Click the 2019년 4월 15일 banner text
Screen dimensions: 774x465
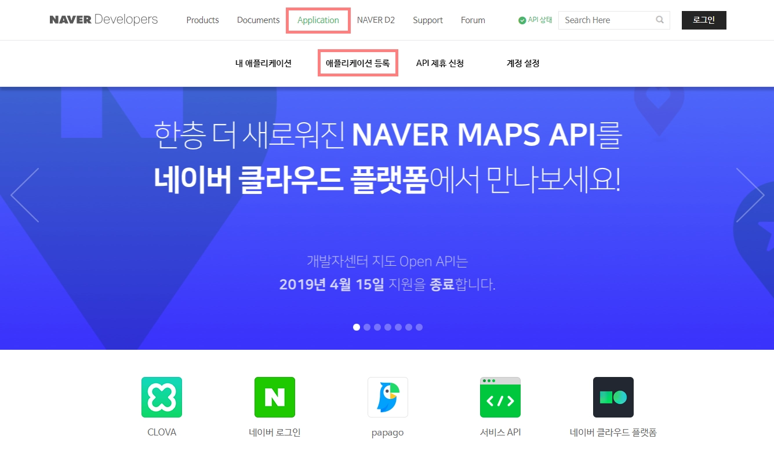coord(332,284)
